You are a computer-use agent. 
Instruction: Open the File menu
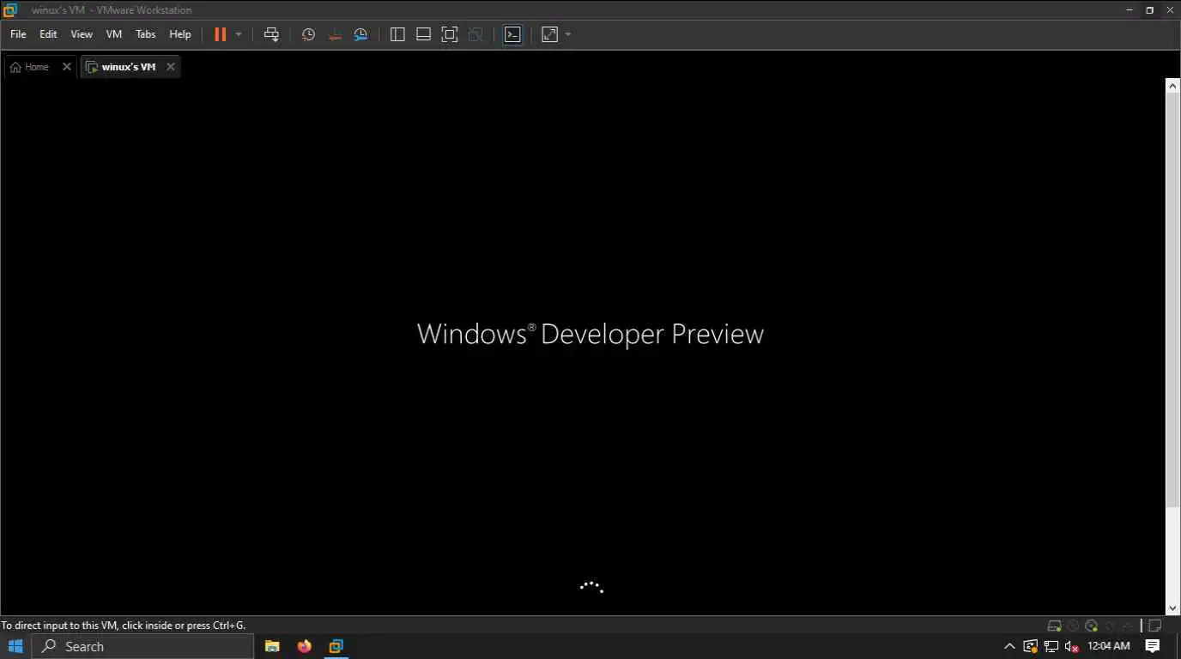click(x=18, y=34)
